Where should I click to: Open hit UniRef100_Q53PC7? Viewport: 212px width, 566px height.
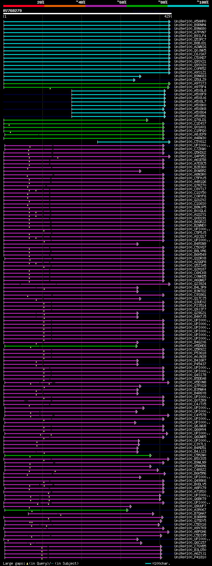coord(190,40)
